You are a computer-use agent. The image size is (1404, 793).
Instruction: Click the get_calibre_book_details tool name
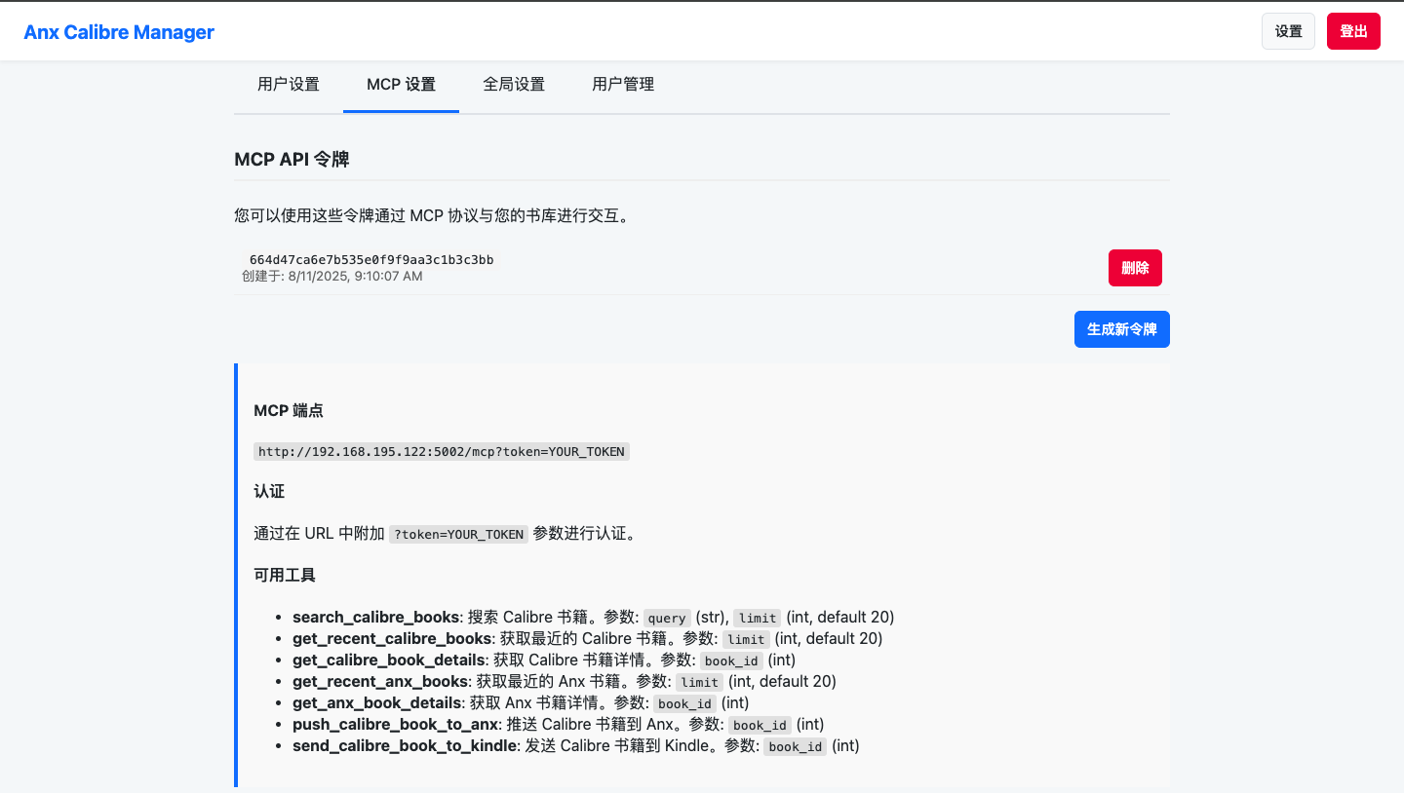tap(389, 661)
